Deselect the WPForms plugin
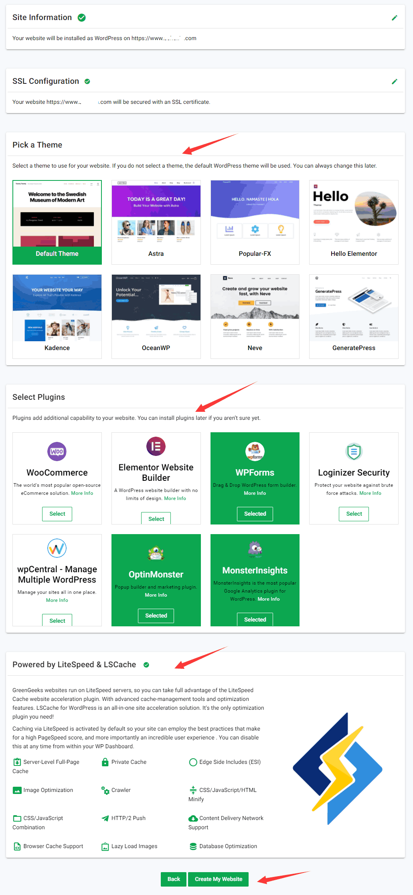Image resolution: width=413 pixels, height=895 pixels. coord(255,514)
